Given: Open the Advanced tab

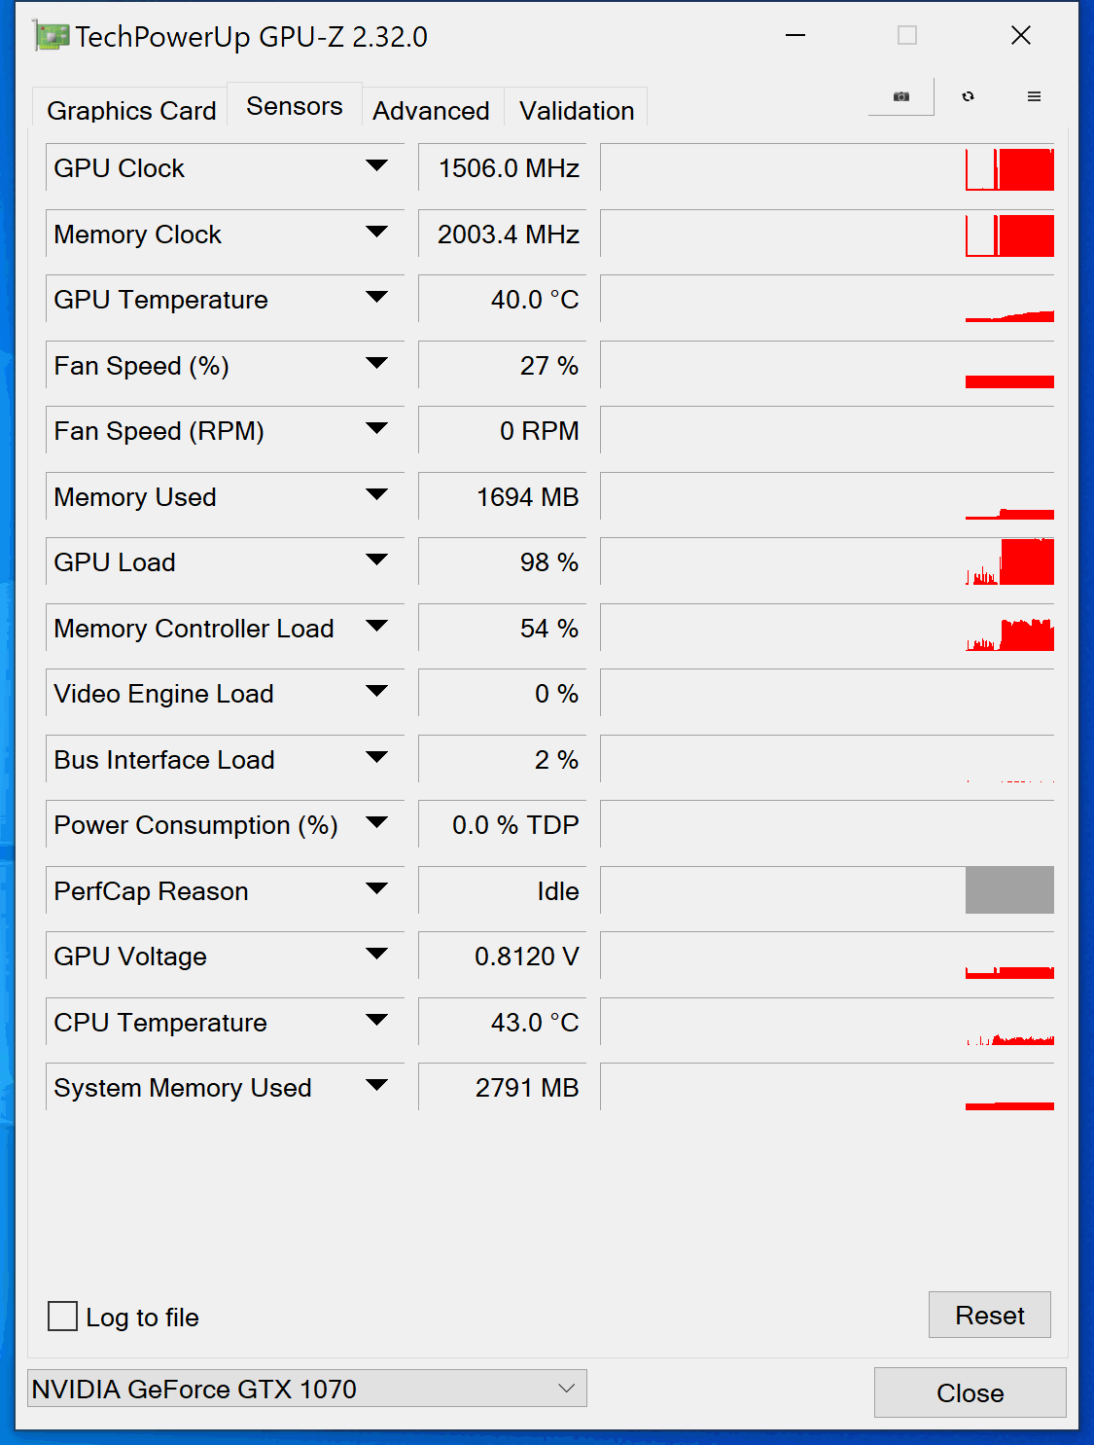Looking at the screenshot, I should 431,110.
